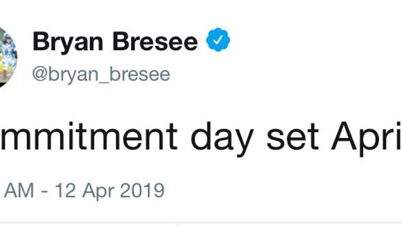Click the "@" symbol of the handle
The width and height of the screenshot is (402, 226).
point(40,75)
